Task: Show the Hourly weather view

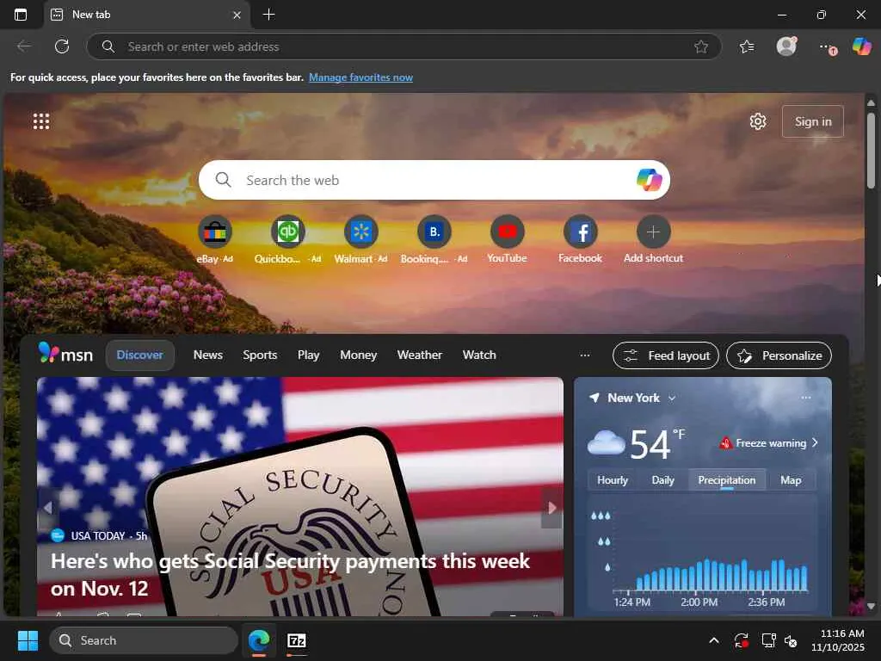Action: point(613,480)
